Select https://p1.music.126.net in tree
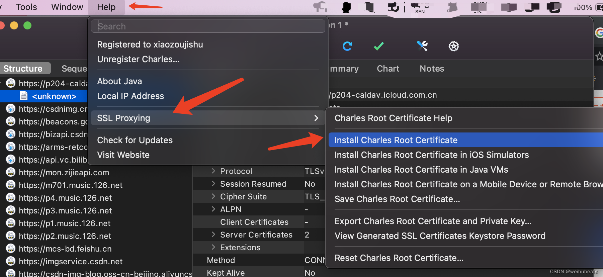Screen dimensions: 603x277 pyautogui.click(x=65, y=223)
